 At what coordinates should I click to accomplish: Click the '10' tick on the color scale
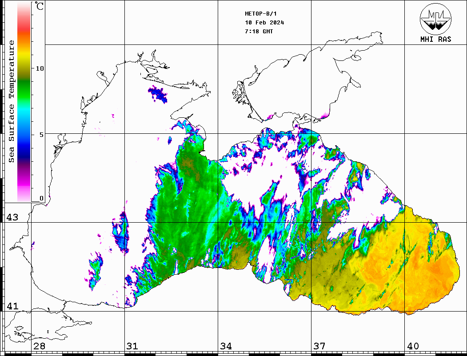pos(40,68)
